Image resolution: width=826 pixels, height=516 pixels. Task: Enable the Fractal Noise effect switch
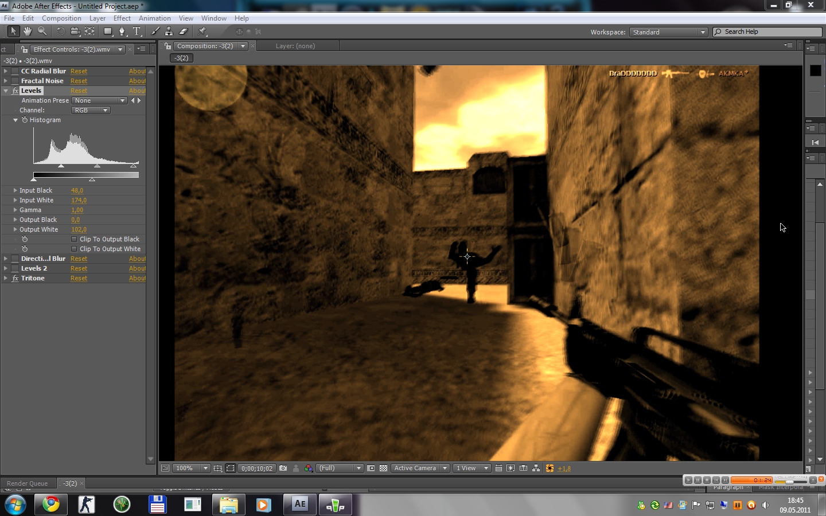pos(15,81)
